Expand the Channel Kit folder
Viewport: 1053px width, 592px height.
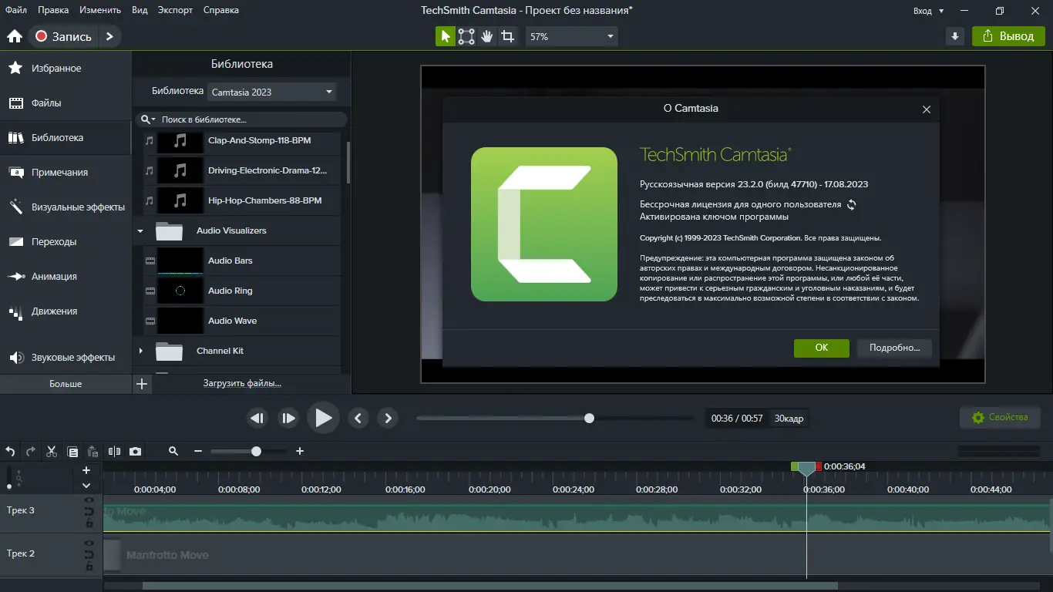click(141, 351)
